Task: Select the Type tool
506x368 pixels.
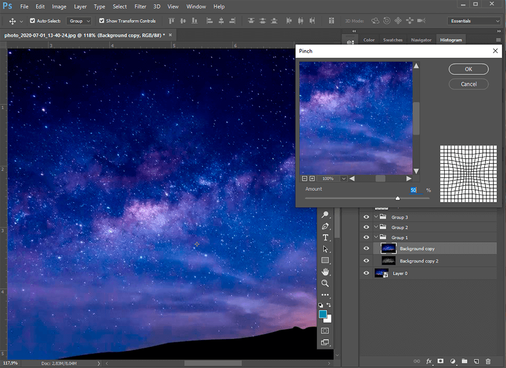Action: pyautogui.click(x=325, y=237)
